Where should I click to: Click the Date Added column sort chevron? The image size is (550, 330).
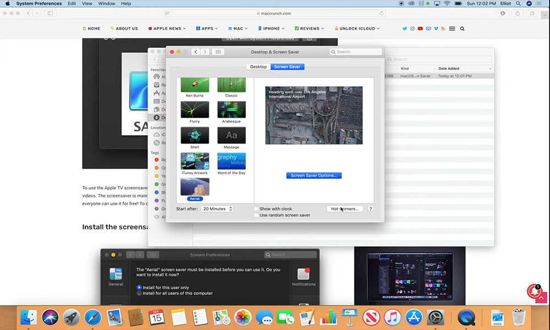tap(490, 69)
